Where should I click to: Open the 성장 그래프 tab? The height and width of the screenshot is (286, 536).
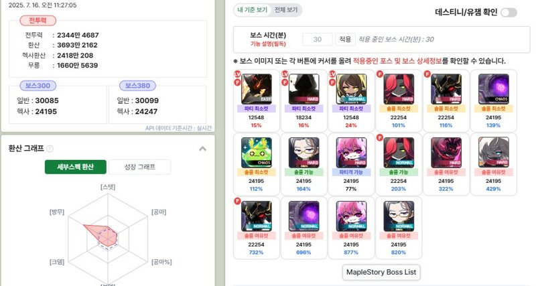click(139, 167)
